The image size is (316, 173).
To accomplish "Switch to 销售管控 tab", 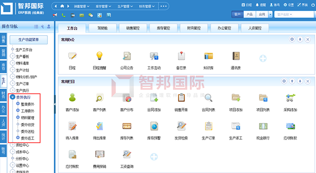I will pos(133,28).
